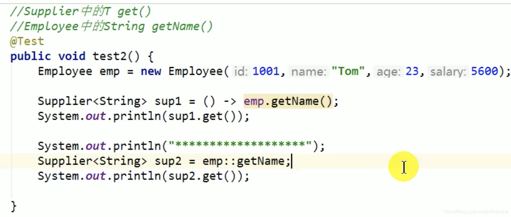
Task: Click the salary value 5600
Action: pyautogui.click(x=485, y=71)
